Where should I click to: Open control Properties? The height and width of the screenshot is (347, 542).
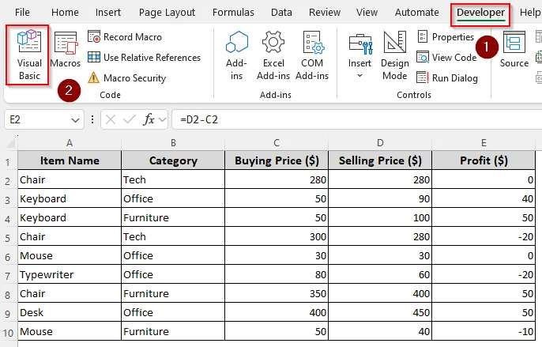click(446, 37)
